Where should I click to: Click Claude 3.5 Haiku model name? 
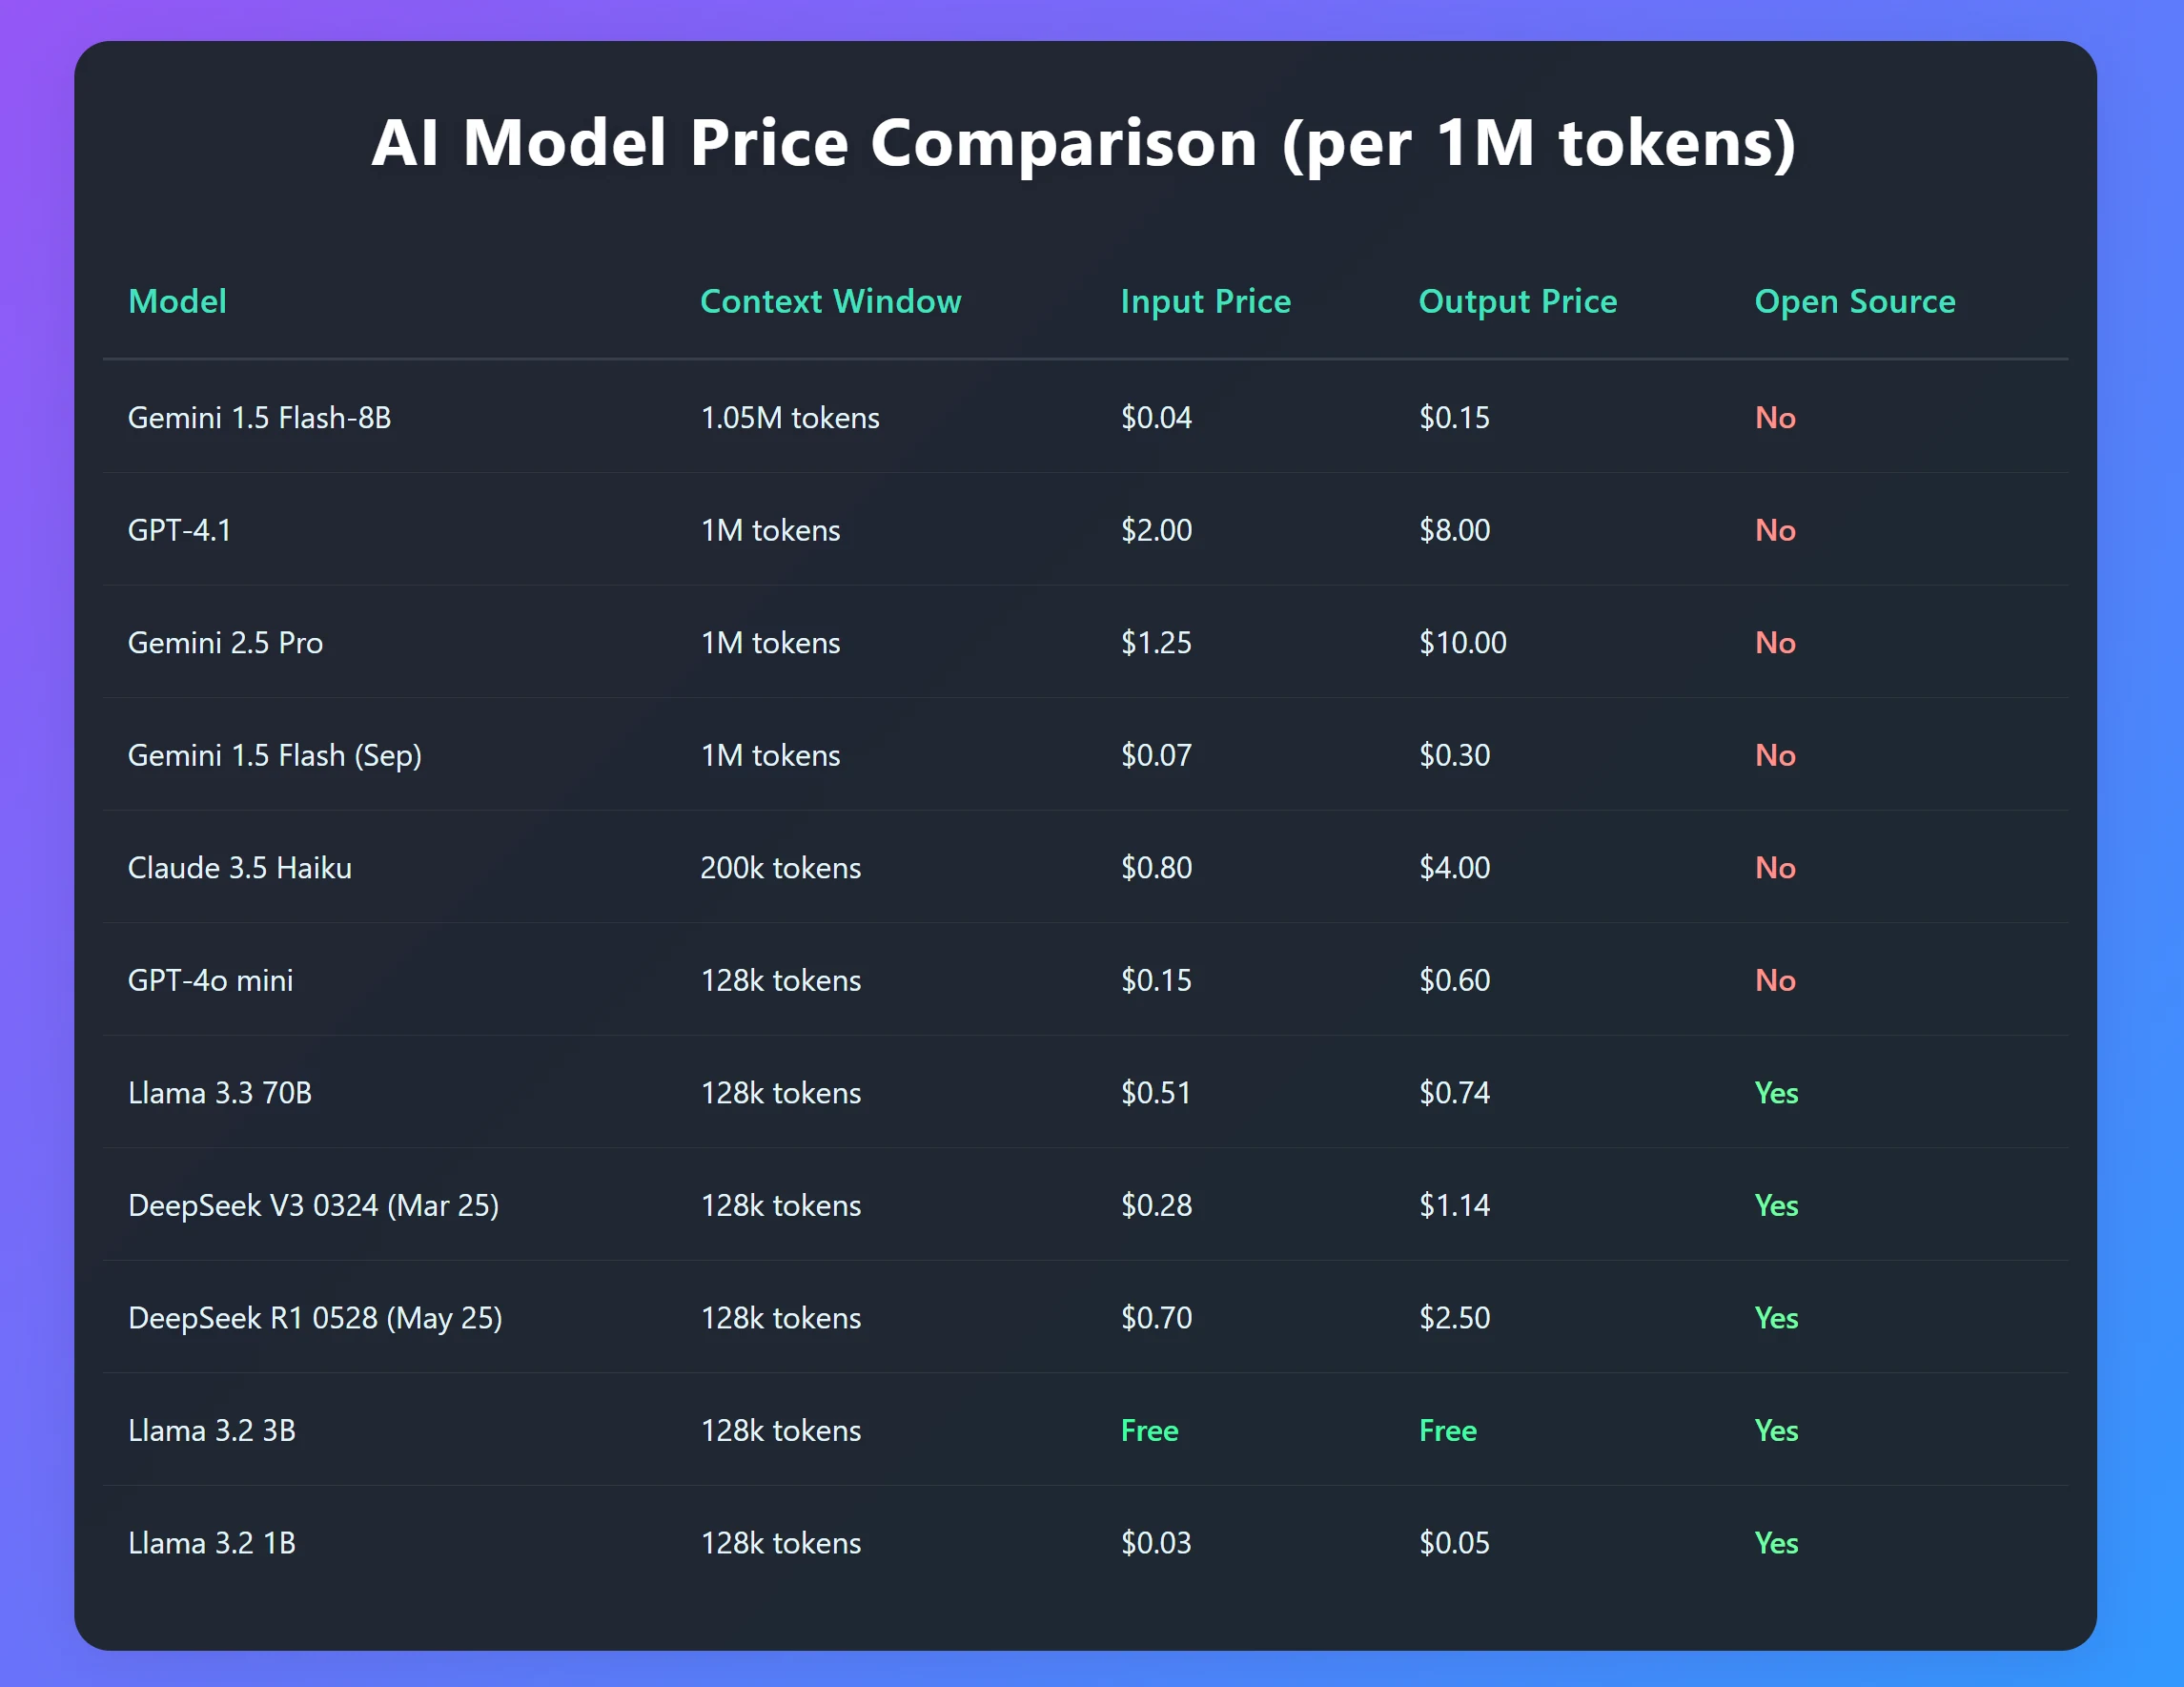tap(239, 868)
